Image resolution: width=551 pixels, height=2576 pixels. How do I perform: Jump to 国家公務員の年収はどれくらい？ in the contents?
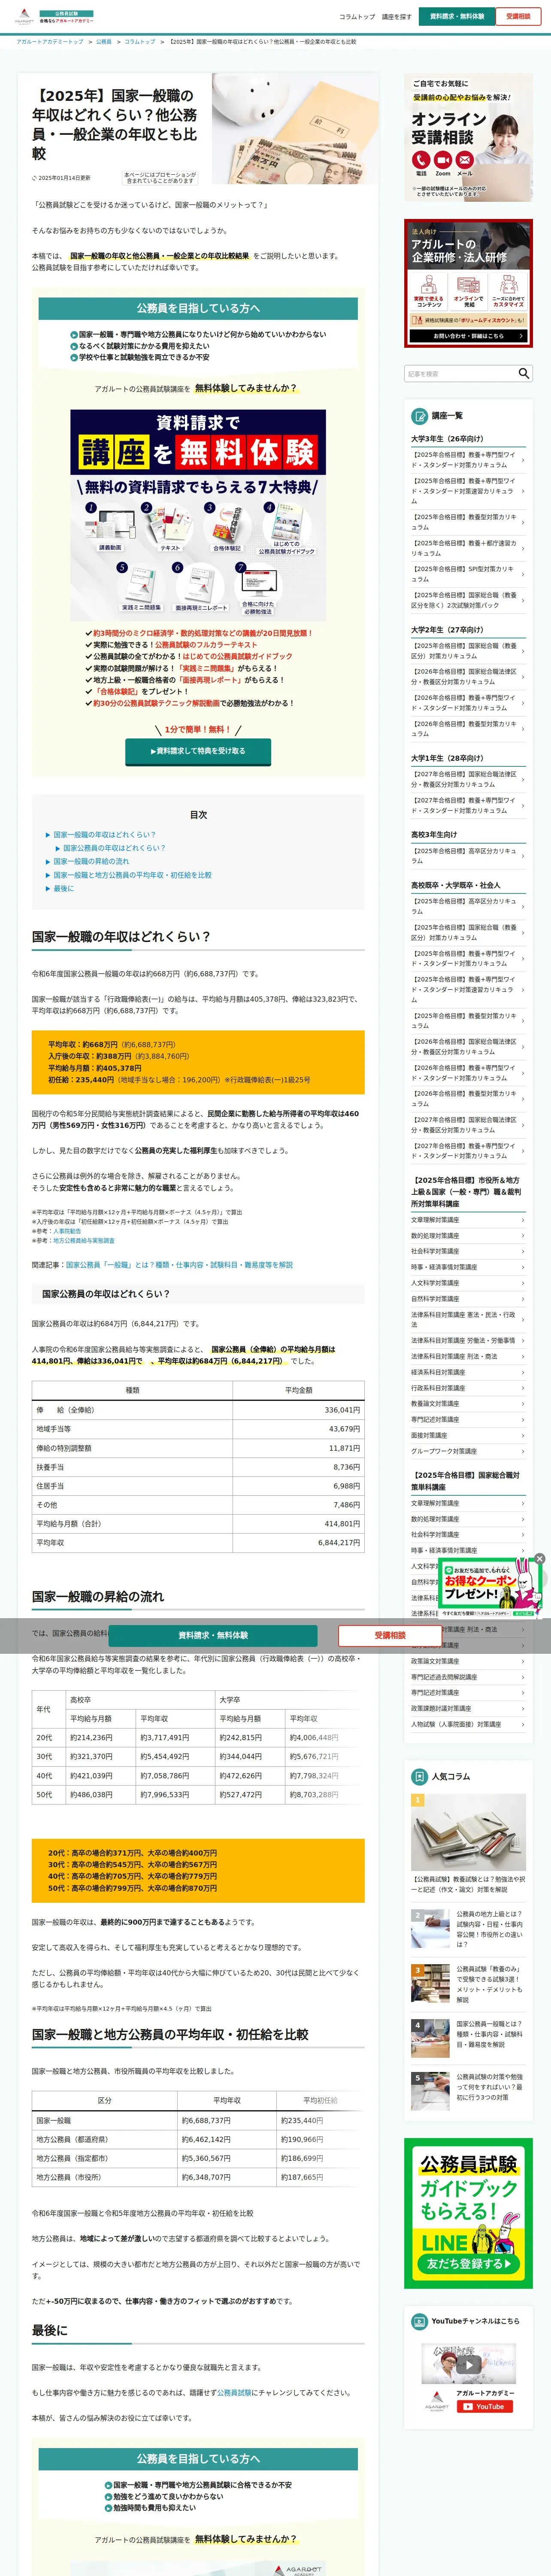(115, 848)
